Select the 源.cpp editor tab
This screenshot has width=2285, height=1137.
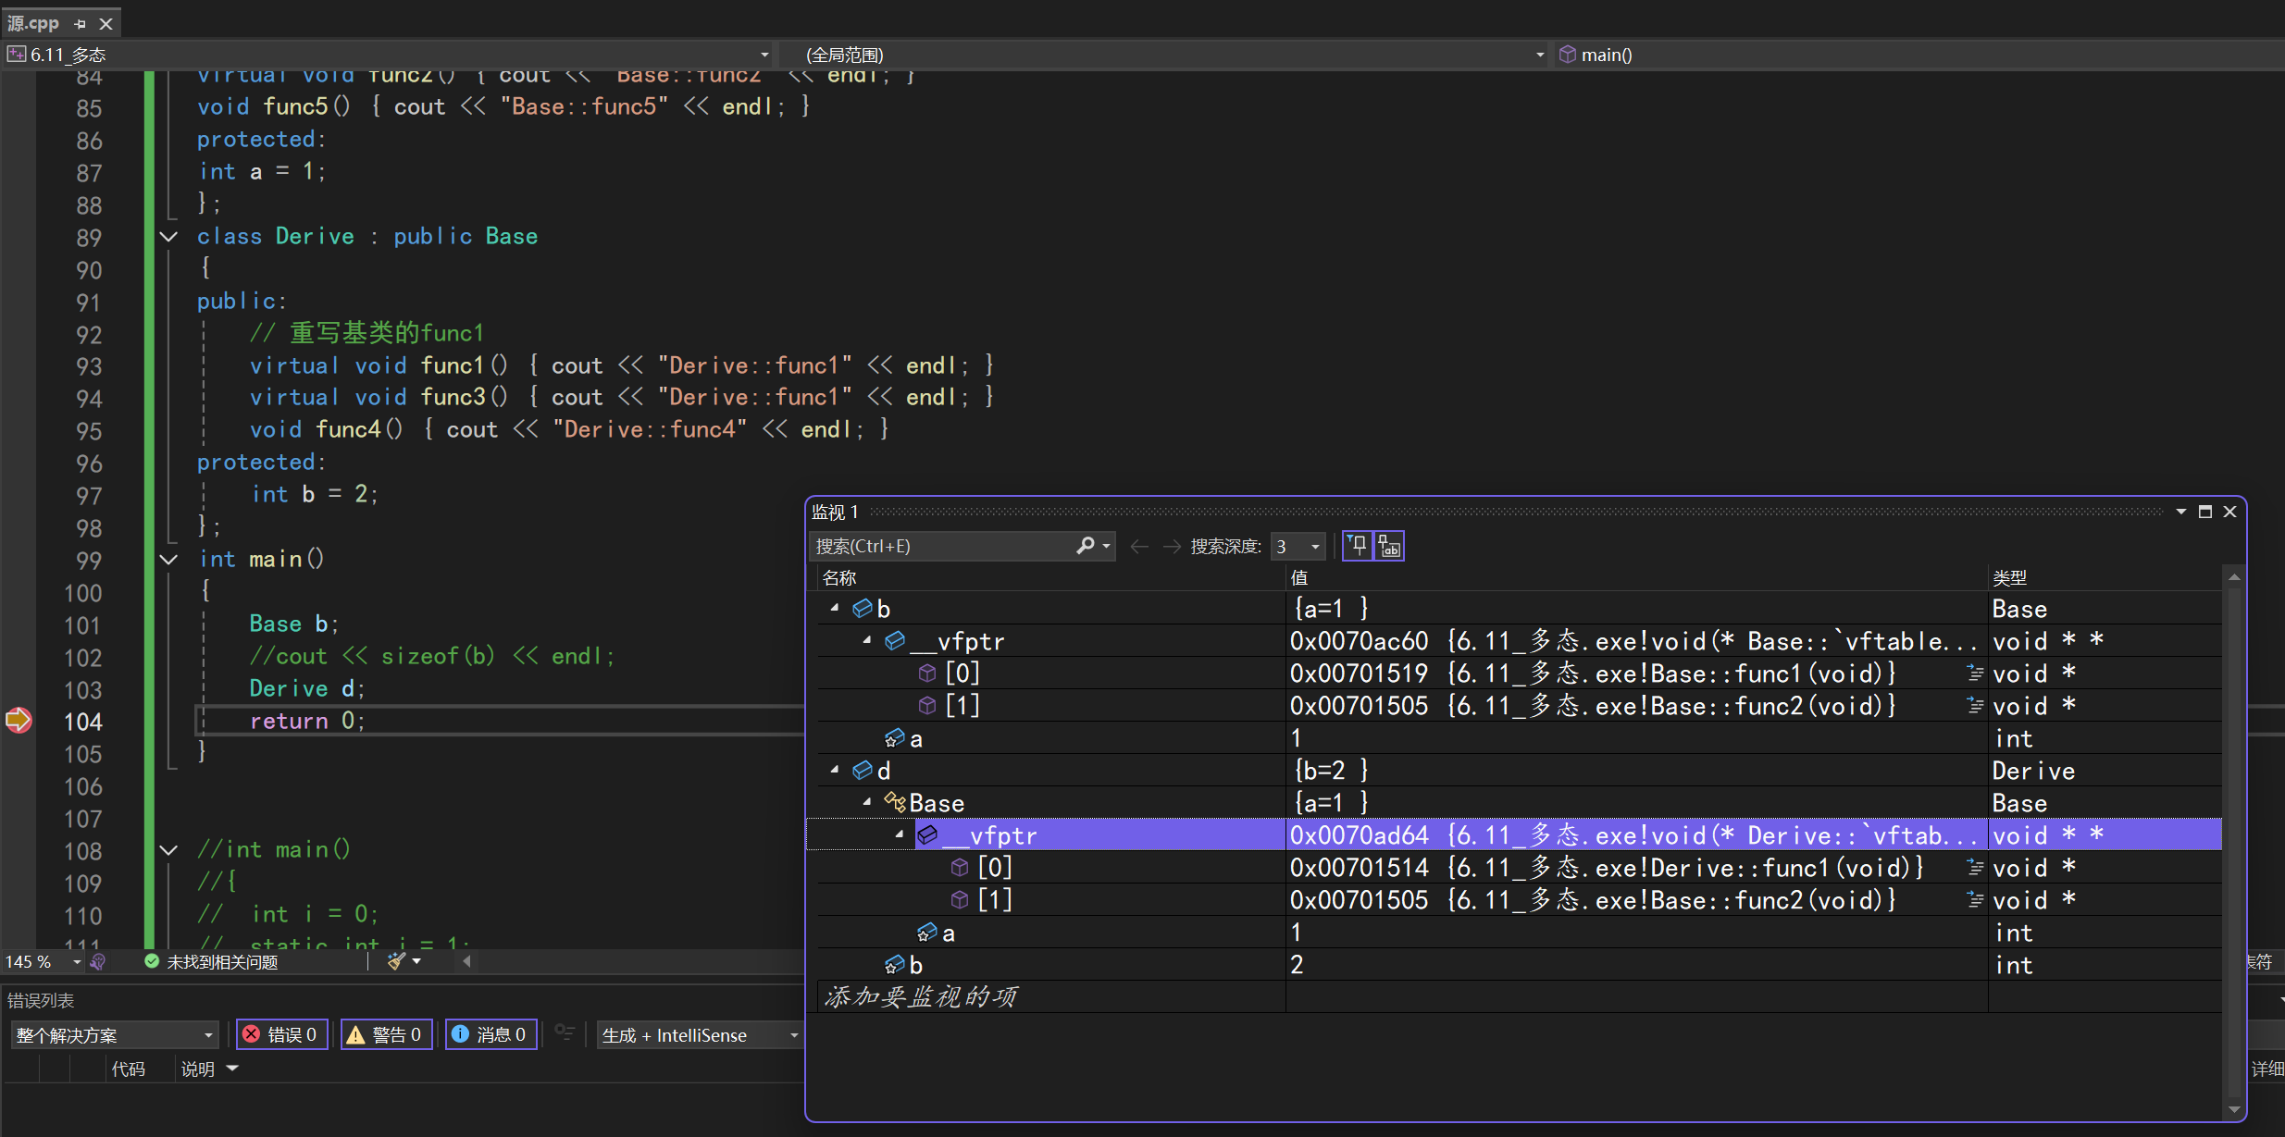(33, 23)
